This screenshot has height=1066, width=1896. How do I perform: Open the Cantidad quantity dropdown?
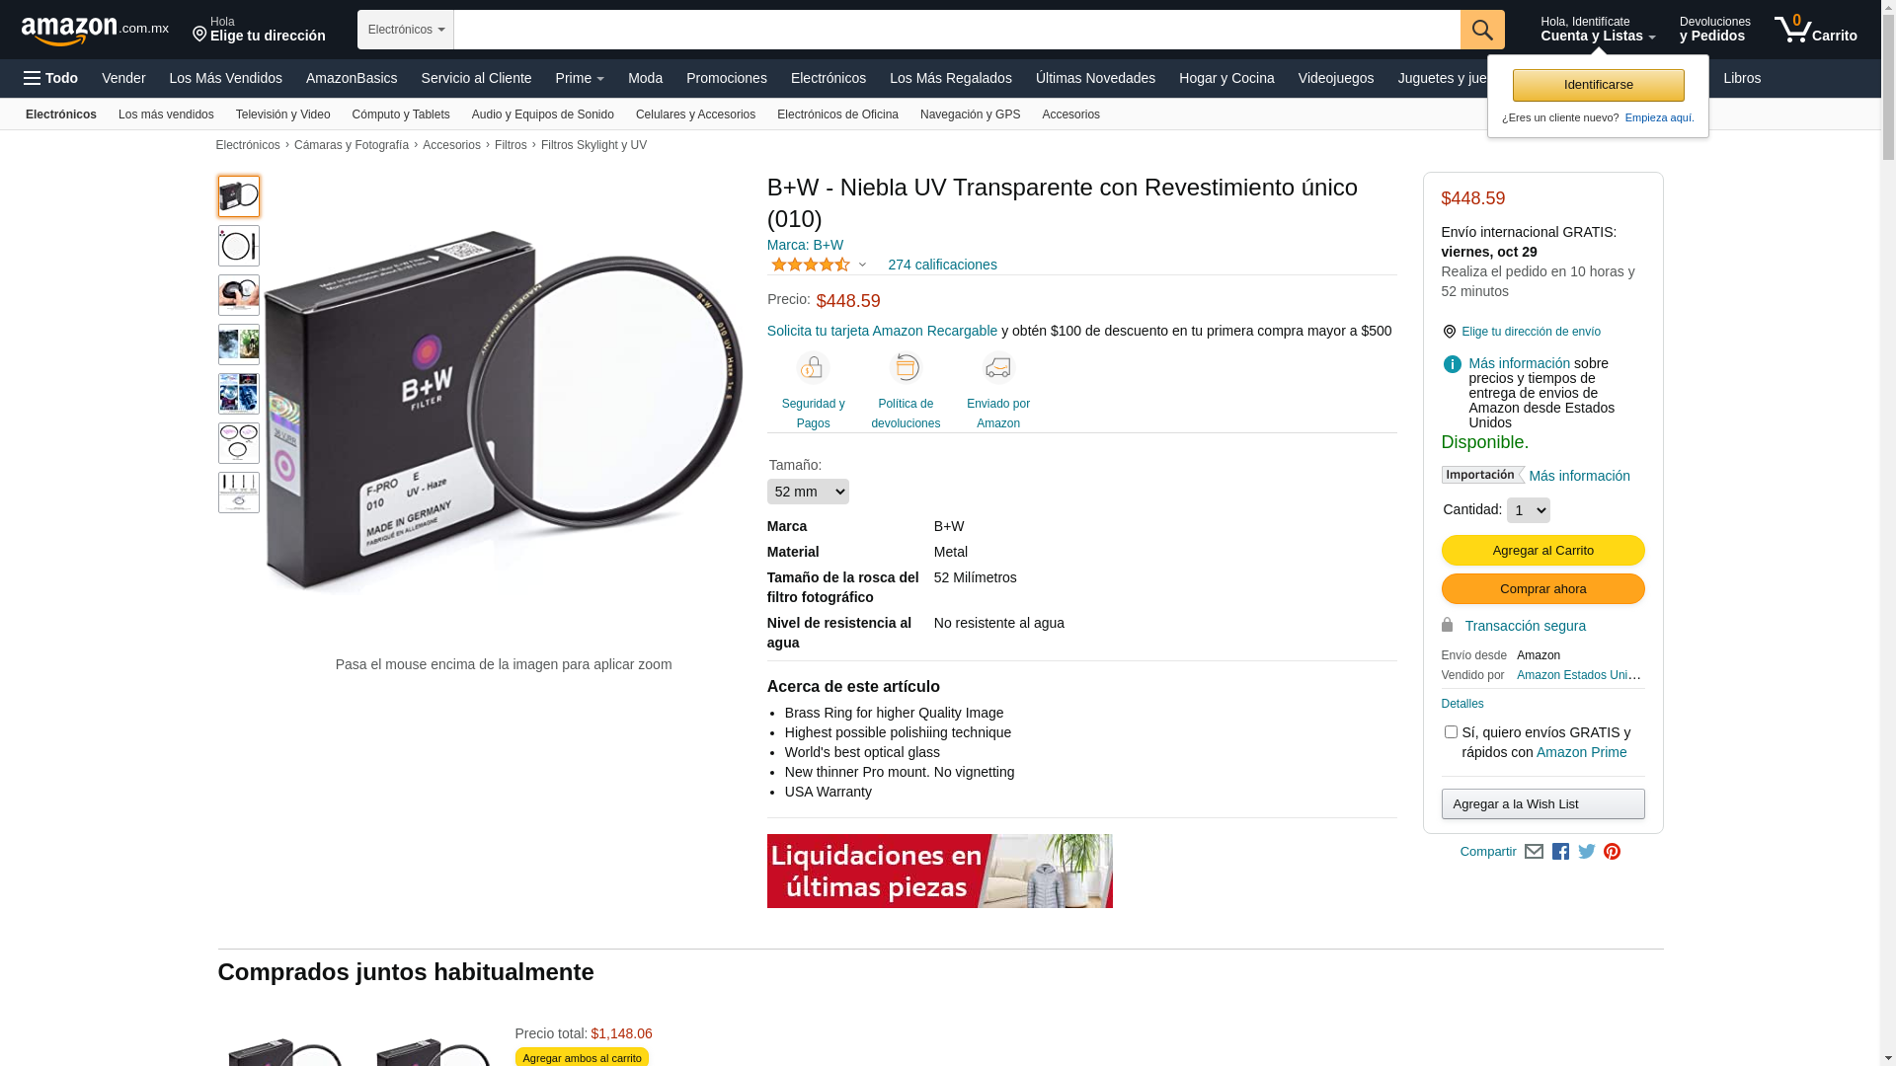[x=1529, y=510]
